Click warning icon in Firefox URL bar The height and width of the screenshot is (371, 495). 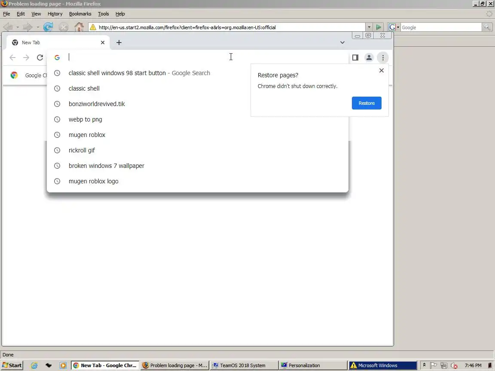click(93, 27)
